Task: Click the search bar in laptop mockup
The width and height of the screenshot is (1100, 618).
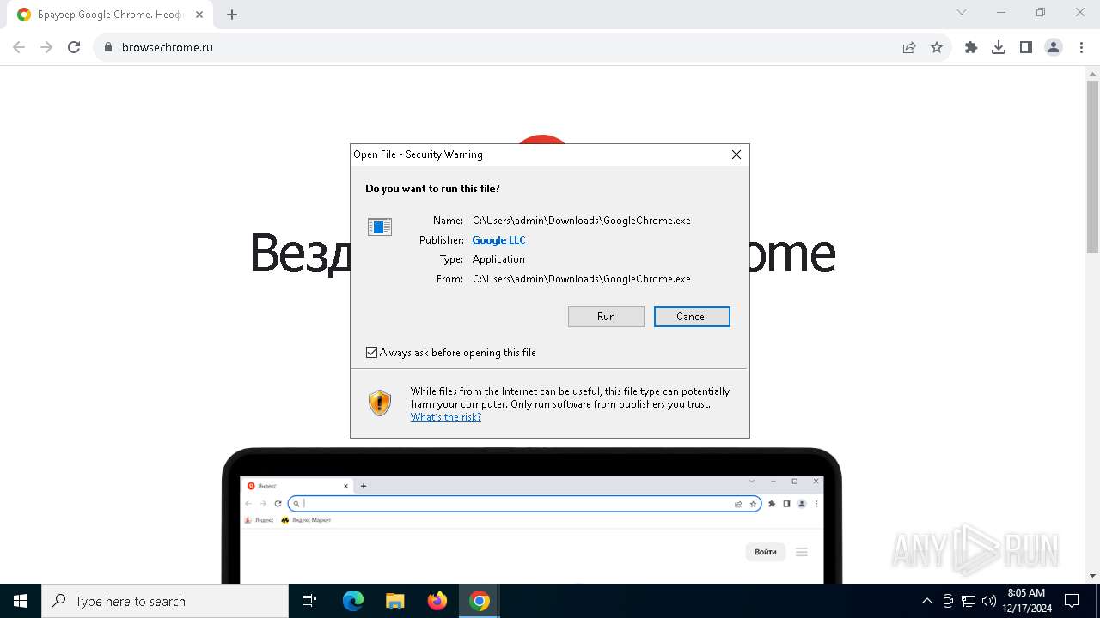Action: point(524,504)
